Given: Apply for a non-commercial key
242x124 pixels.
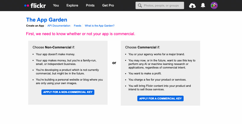Looking at the screenshot, I should click(68, 92).
